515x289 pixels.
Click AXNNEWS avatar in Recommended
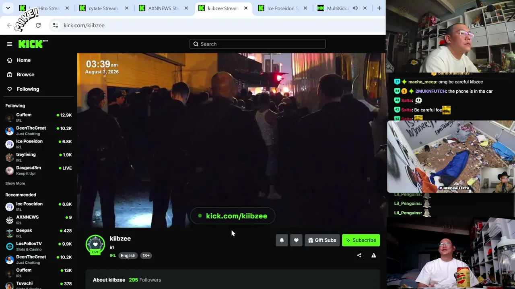point(10,220)
